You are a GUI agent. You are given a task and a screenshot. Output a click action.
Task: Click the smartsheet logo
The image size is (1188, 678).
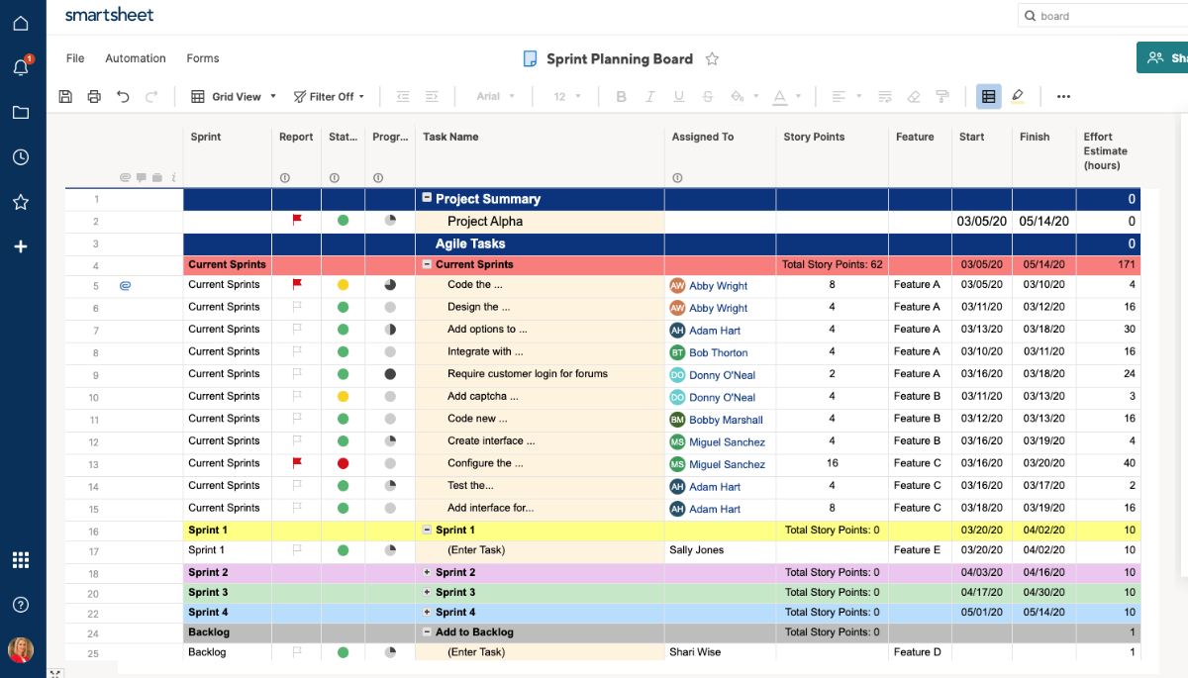[x=110, y=15]
